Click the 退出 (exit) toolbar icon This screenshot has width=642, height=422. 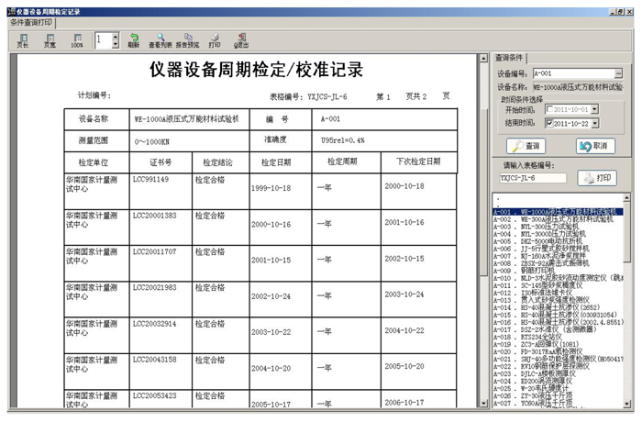pyautogui.click(x=241, y=39)
